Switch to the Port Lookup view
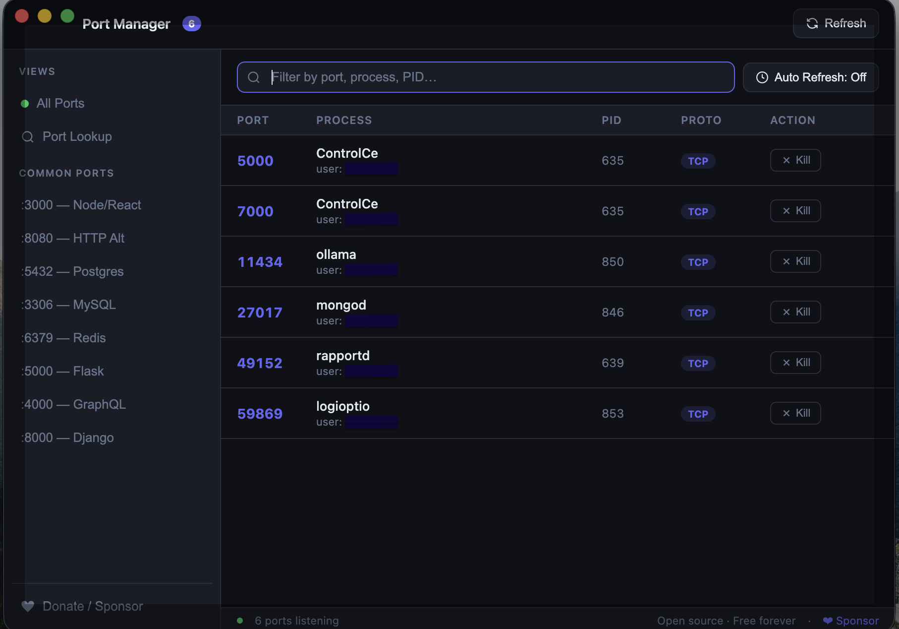This screenshot has width=899, height=629. tap(77, 136)
